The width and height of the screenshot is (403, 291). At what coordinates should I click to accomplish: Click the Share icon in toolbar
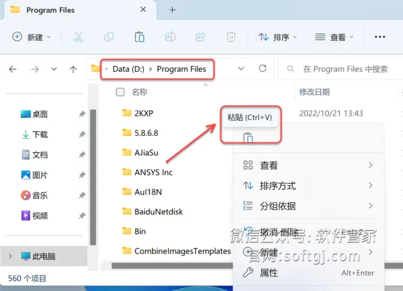tap(201, 37)
